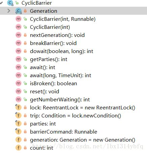The height and width of the screenshot is (153, 147).
Task: Collapse the CyclicBarrier root node
Action: (1, 3)
